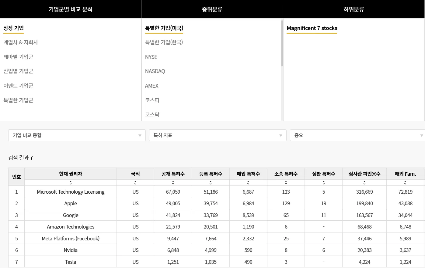Sort by 등록 특허수 column arrows
Viewport: 425px width, 268px height.
(x=211, y=183)
